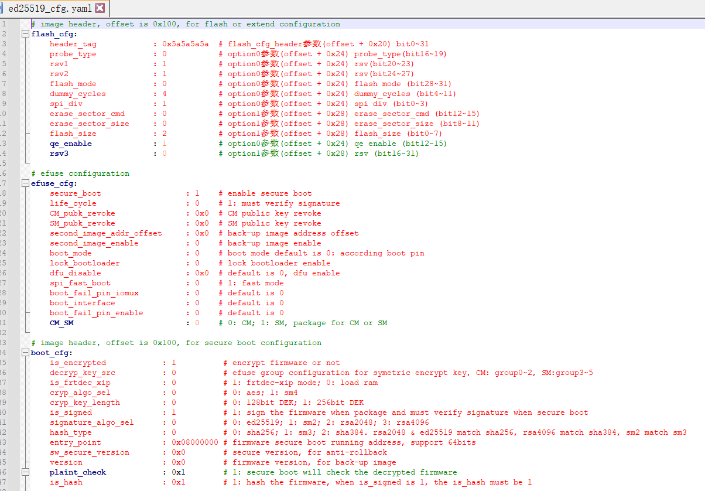Image resolution: width=705 pixels, height=491 pixels.
Task: Click the boot_mode key
Action: (x=71, y=253)
